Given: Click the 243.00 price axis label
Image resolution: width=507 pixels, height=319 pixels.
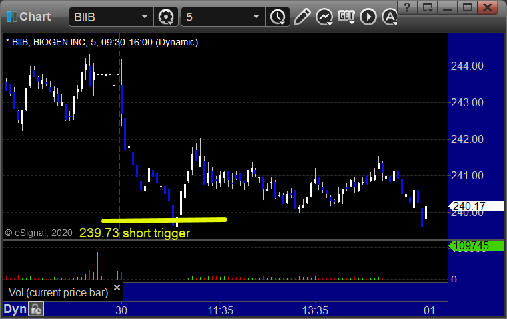Looking at the screenshot, I should pyautogui.click(x=467, y=102).
